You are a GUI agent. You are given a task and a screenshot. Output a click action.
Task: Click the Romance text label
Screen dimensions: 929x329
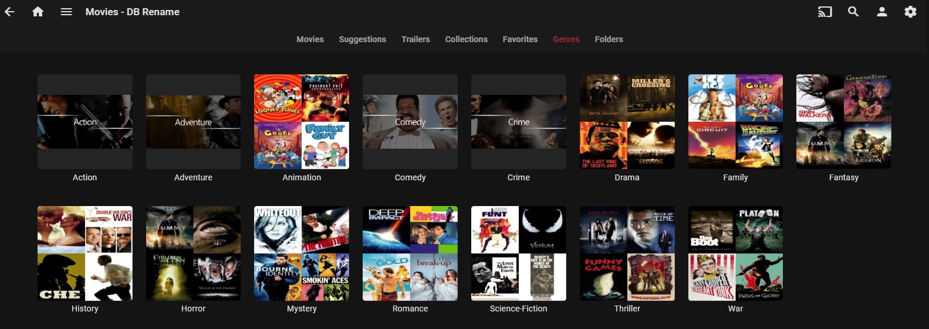tap(410, 309)
